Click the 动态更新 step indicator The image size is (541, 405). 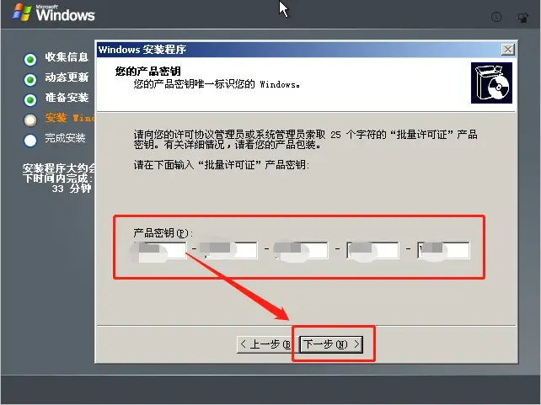click(30, 80)
